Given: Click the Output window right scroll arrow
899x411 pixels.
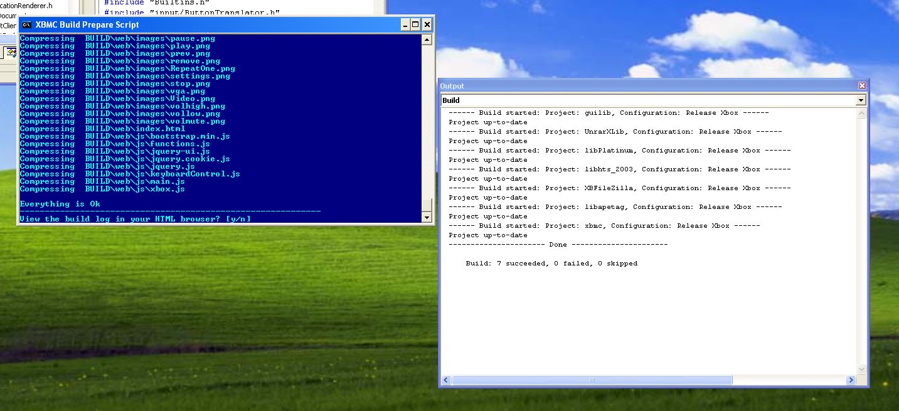Looking at the screenshot, I should 851,380.
